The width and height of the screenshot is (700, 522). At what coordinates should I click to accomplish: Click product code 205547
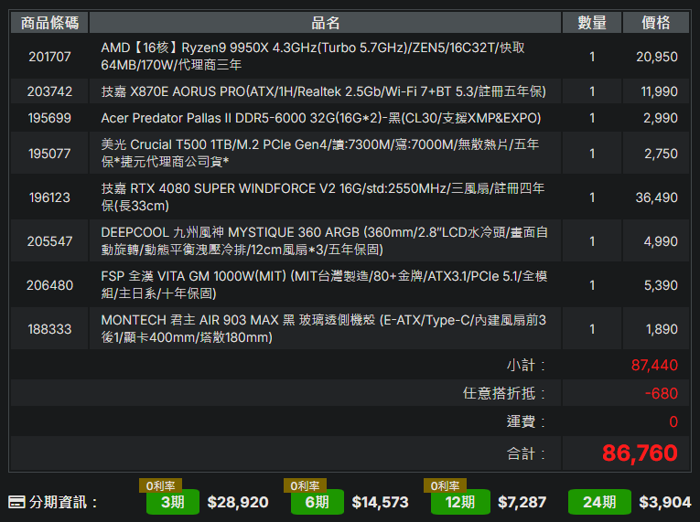49,241
